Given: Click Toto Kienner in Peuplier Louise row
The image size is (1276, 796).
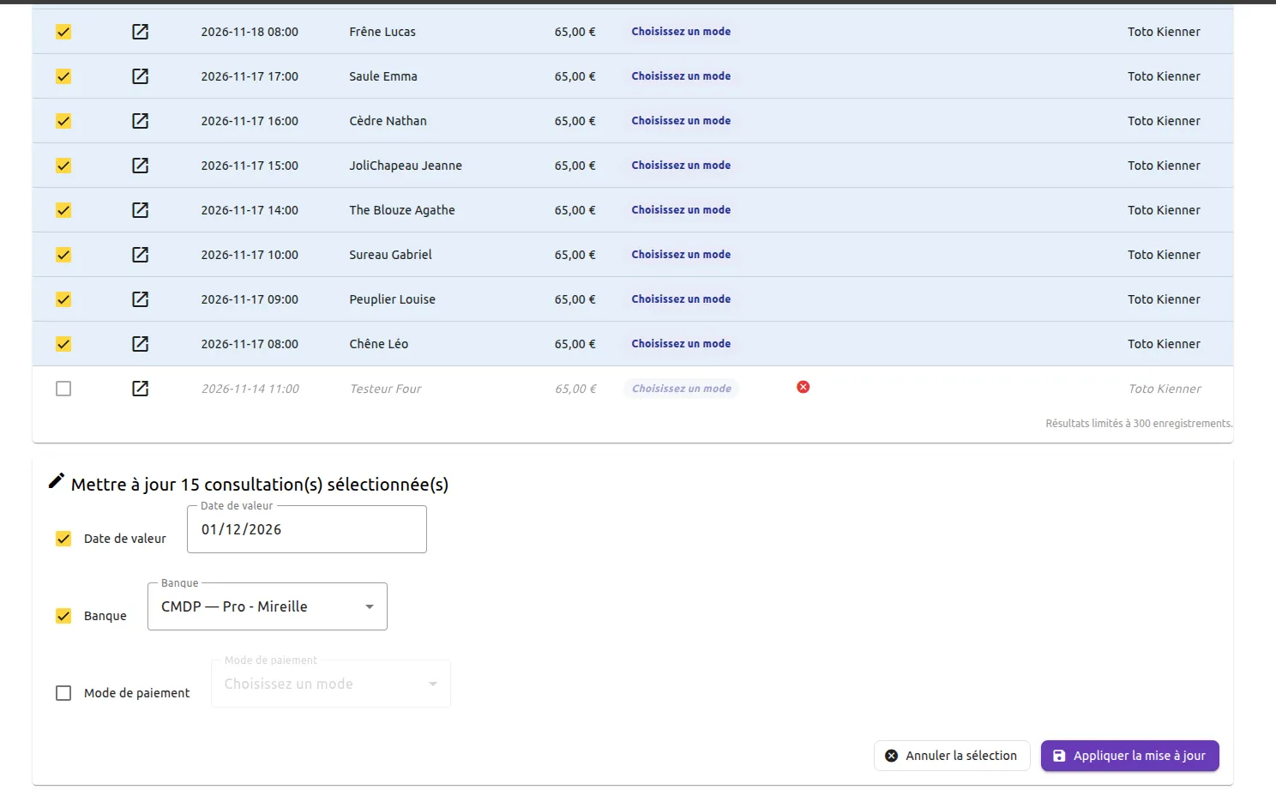Looking at the screenshot, I should (1164, 299).
